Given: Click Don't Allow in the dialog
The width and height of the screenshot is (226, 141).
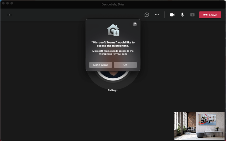Looking at the screenshot, I should tap(100, 65).
